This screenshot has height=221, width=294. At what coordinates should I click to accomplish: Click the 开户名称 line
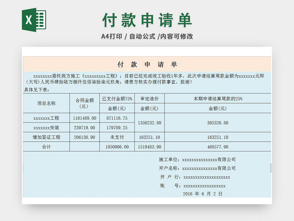[x=197, y=168]
